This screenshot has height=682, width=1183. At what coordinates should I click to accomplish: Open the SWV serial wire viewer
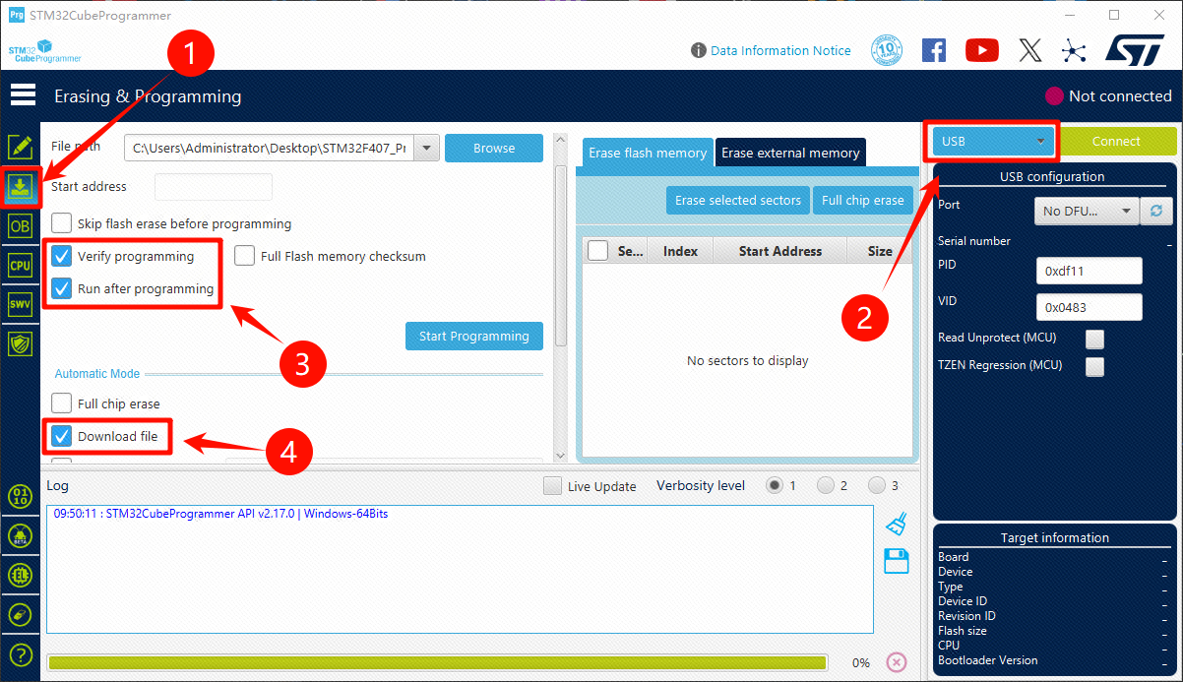pyautogui.click(x=20, y=304)
